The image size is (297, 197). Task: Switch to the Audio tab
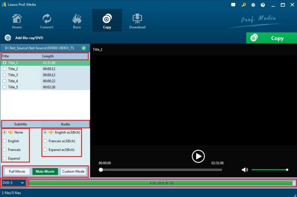click(x=65, y=124)
